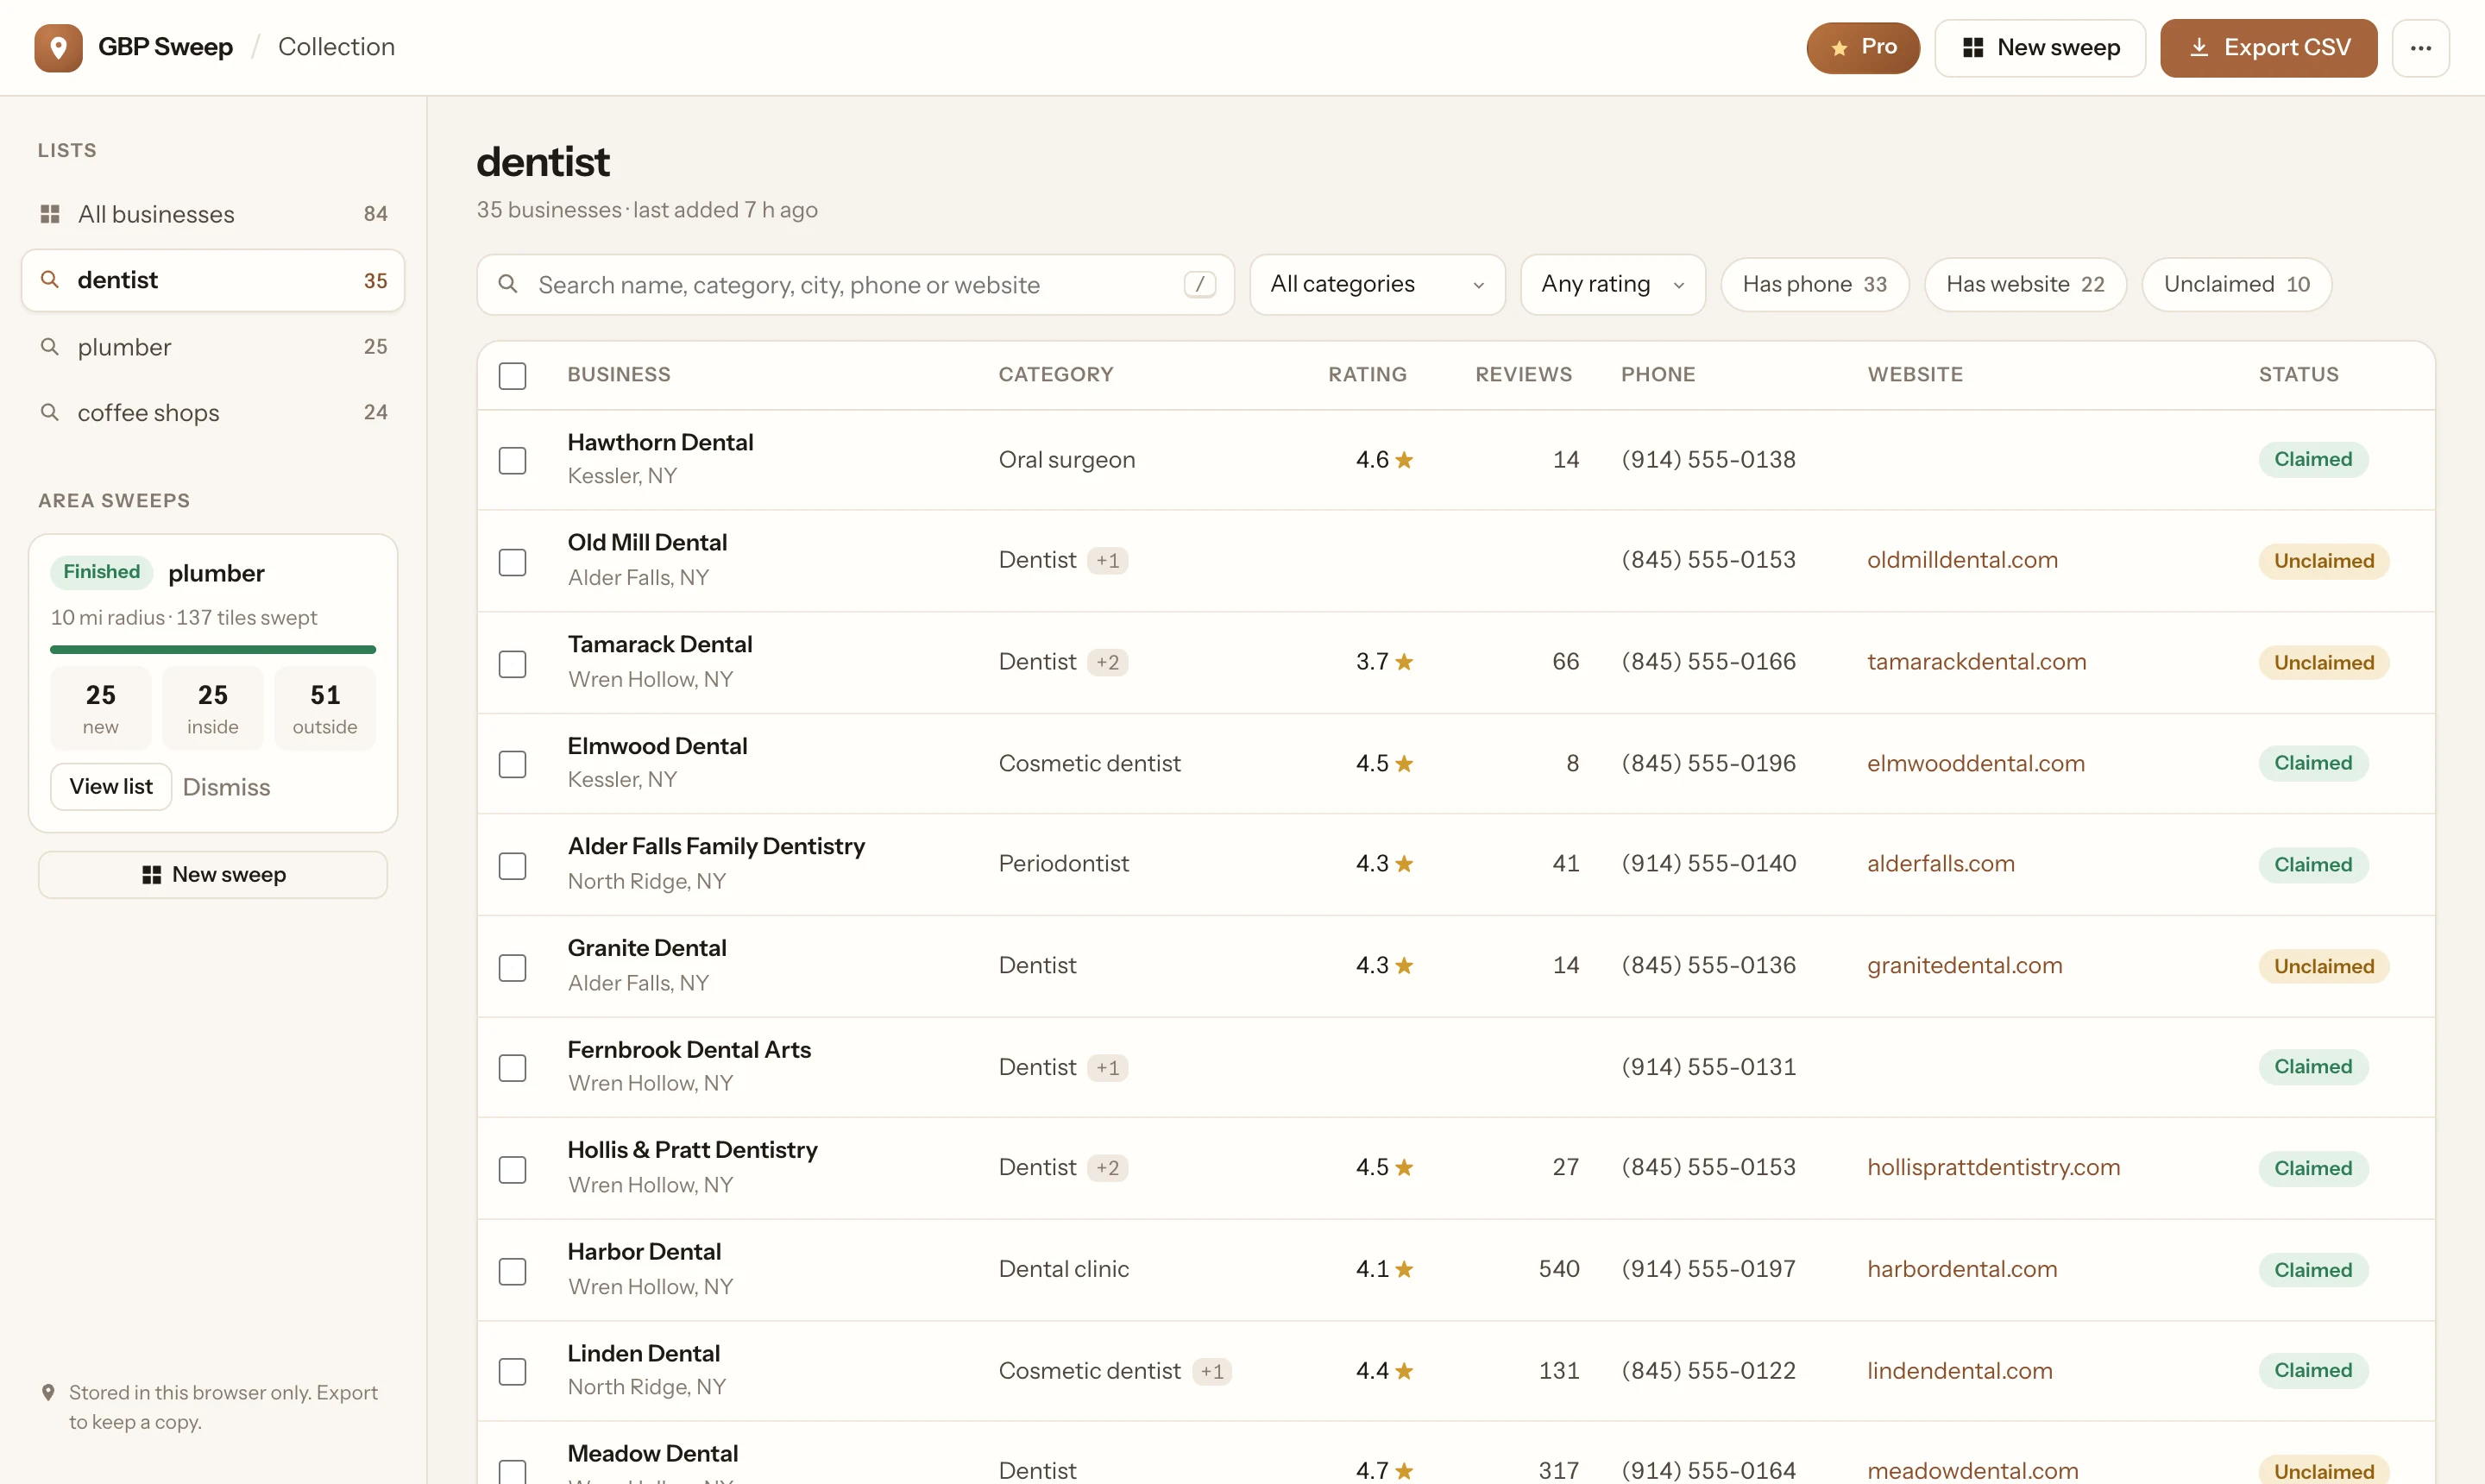Tick the Alder Falls Family Dentistry checkbox
This screenshot has height=1484, width=2485.
click(x=512, y=866)
